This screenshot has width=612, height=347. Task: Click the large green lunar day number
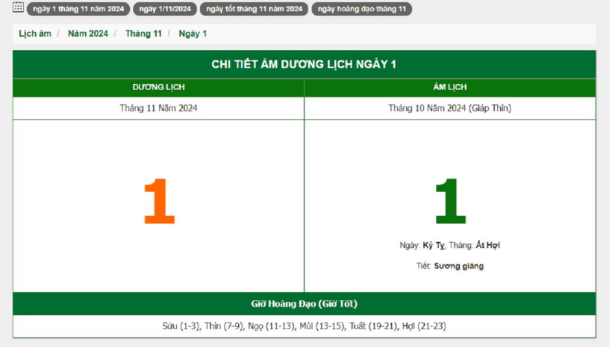click(x=449, y=202)
